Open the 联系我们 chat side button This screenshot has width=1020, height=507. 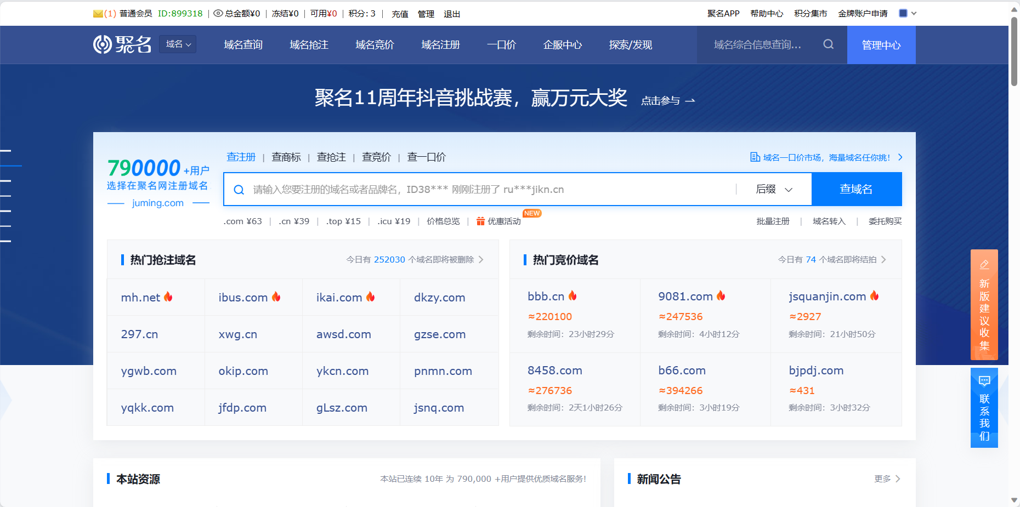(984, 408)
